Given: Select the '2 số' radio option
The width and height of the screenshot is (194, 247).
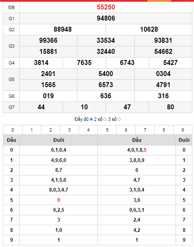Looking at the screenshot, I should pos(105,120).
